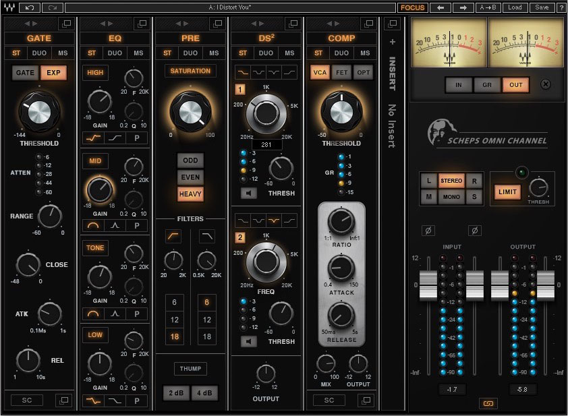Select DUO mode on GATE module
This screenshot has height=416, width=568.
(39, 53)
